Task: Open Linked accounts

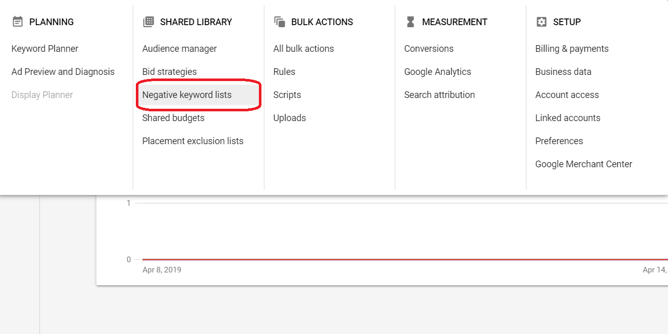Action: tap(568, 118)
